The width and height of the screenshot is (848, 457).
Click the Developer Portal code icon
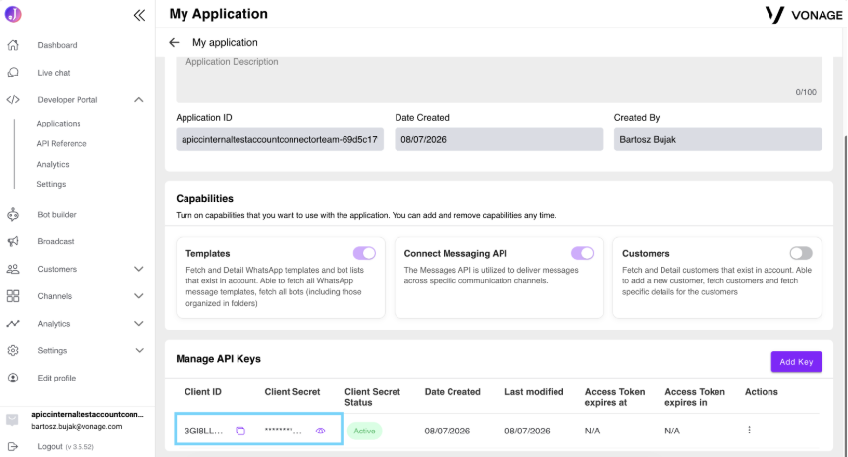13,100
